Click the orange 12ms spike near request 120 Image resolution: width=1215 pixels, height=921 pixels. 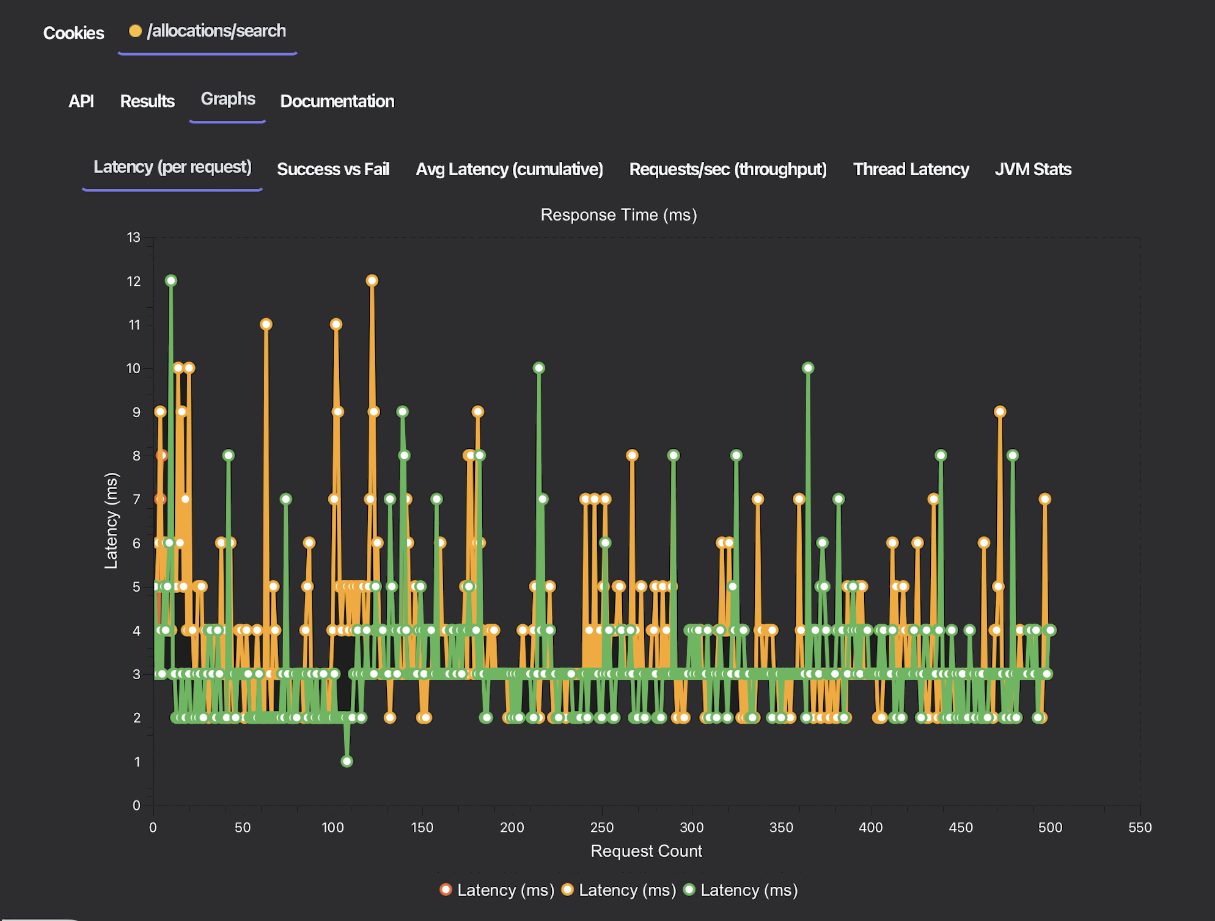click(372, 281)
